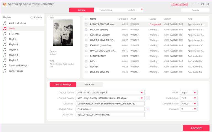The height and width of the screenshot is (132, 212).
Task: Click the album cover thumbnail in Info
Action: tap(63, 33)
